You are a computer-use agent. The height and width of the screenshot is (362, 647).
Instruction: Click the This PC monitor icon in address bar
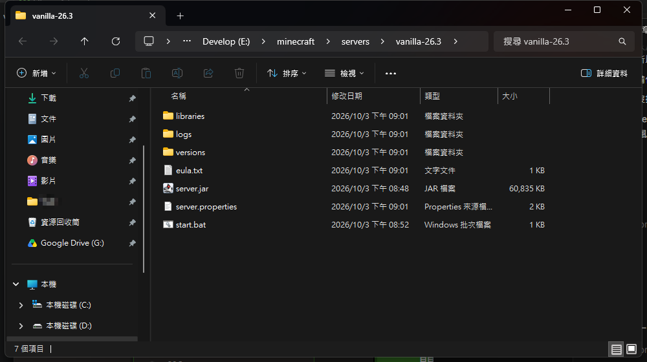click(149, 41)
